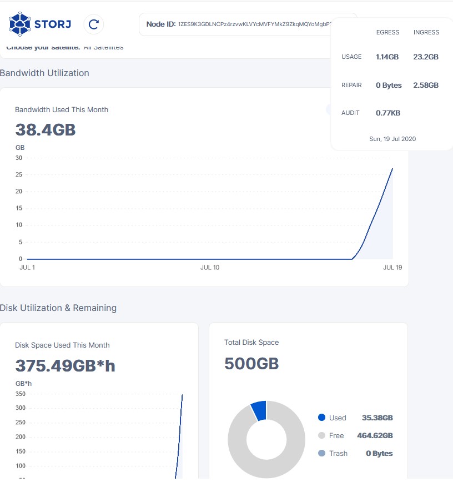
Task: Click the STORJ wordmark text
Action: tap(53, 24)
